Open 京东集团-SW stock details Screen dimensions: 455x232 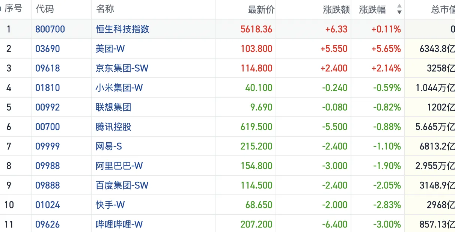[122, 68]
